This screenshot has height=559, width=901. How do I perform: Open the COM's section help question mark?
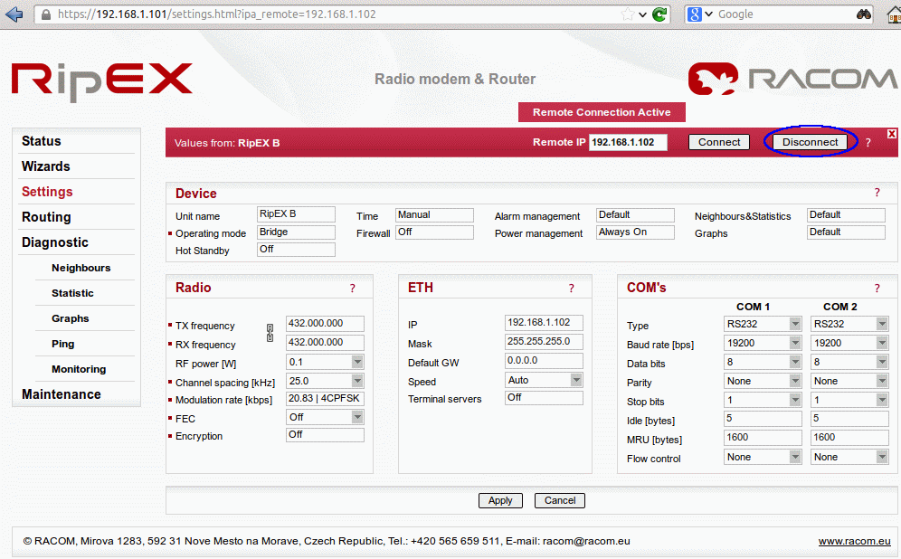click(x=877, y=289)
